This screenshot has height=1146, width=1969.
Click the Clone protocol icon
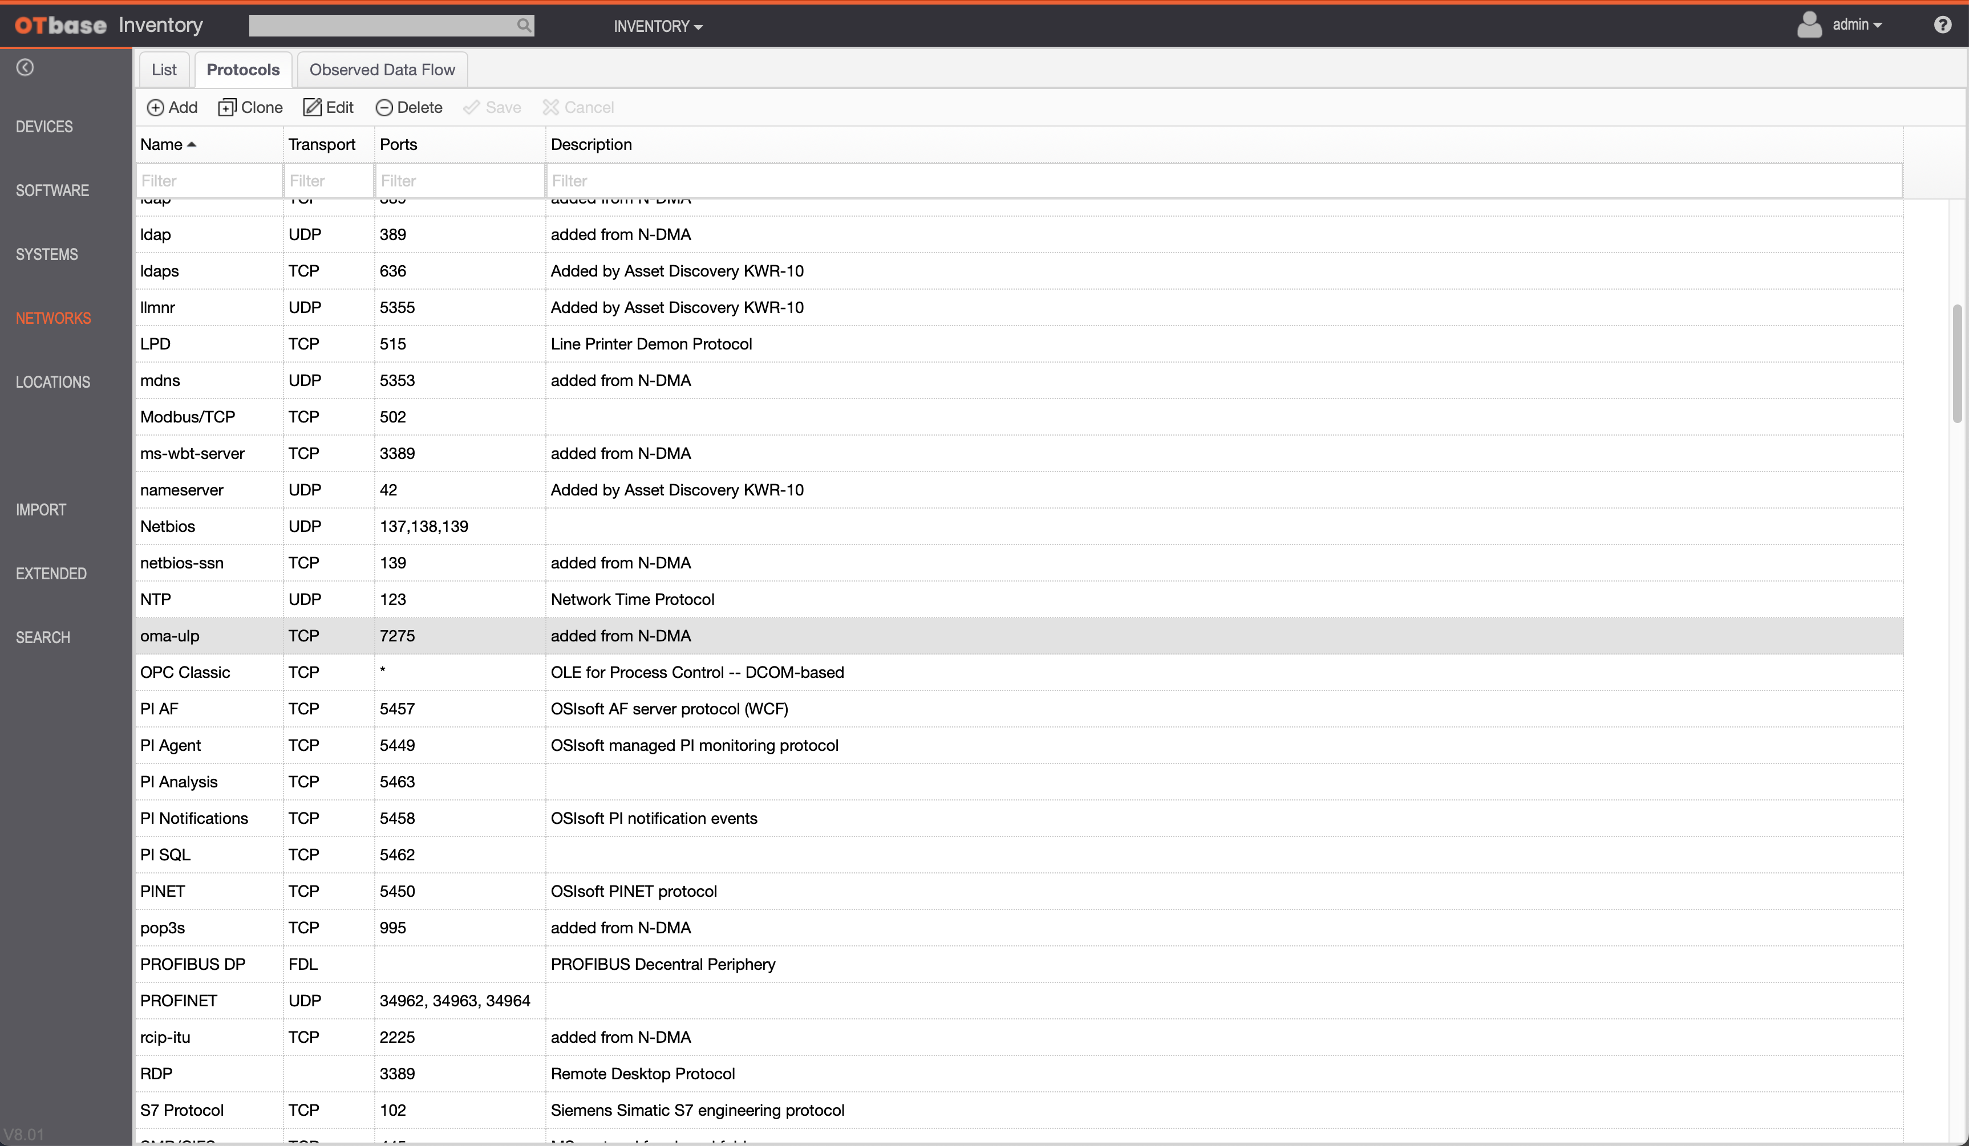(226, 108)
